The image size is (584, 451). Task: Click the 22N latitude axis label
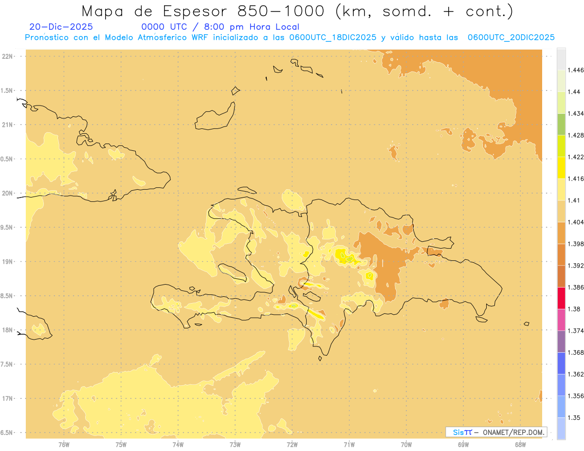[8, 56]
